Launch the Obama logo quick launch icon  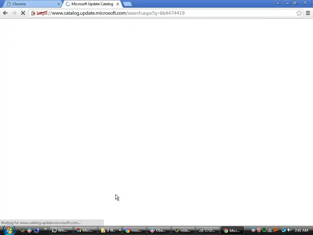coord(29,230)
